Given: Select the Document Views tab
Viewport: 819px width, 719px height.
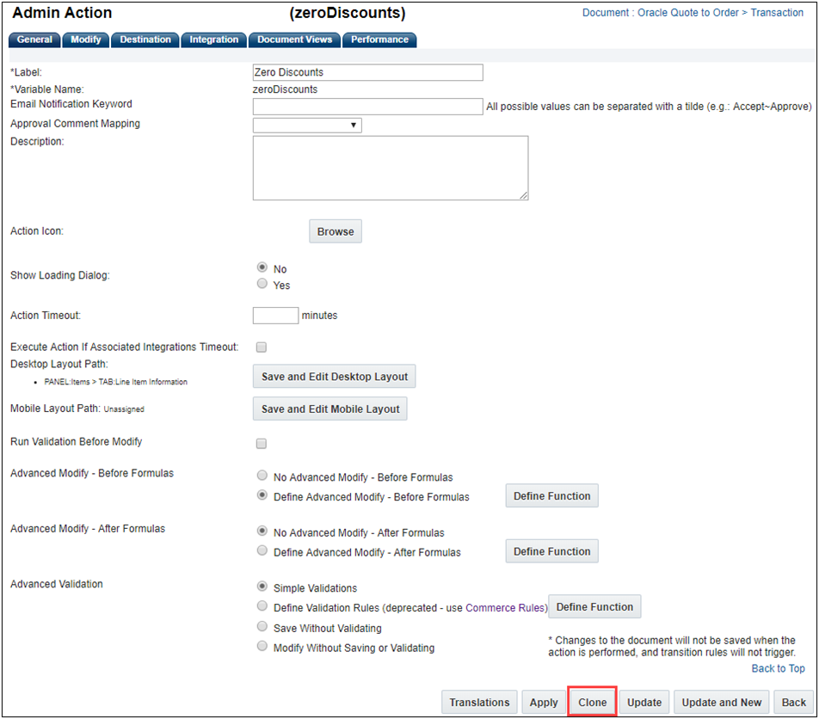Looking at the screenshot, I should [294, 40].
